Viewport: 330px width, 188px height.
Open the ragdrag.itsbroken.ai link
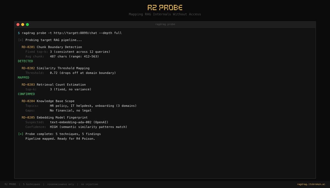coord(311,184)
